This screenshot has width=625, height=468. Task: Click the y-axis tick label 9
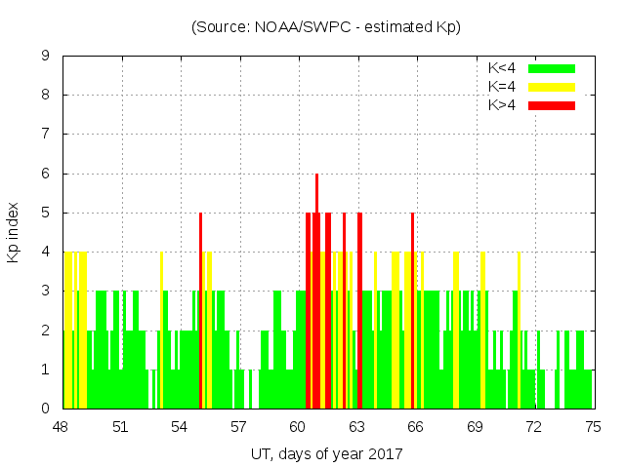[x=46, y=56]
